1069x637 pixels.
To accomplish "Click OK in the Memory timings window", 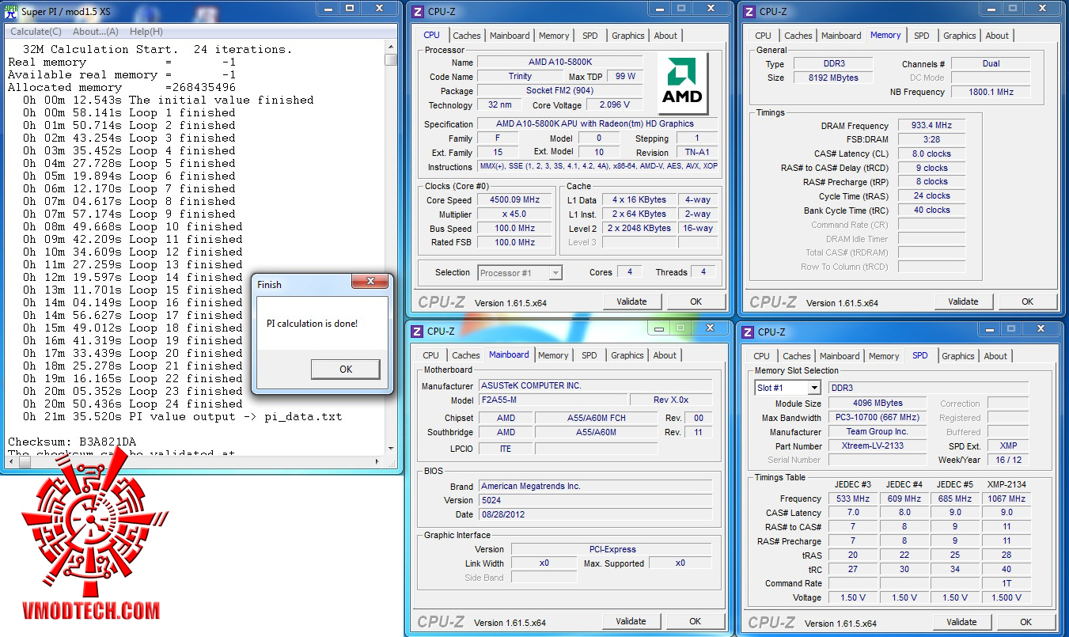I will point(1027,301).
